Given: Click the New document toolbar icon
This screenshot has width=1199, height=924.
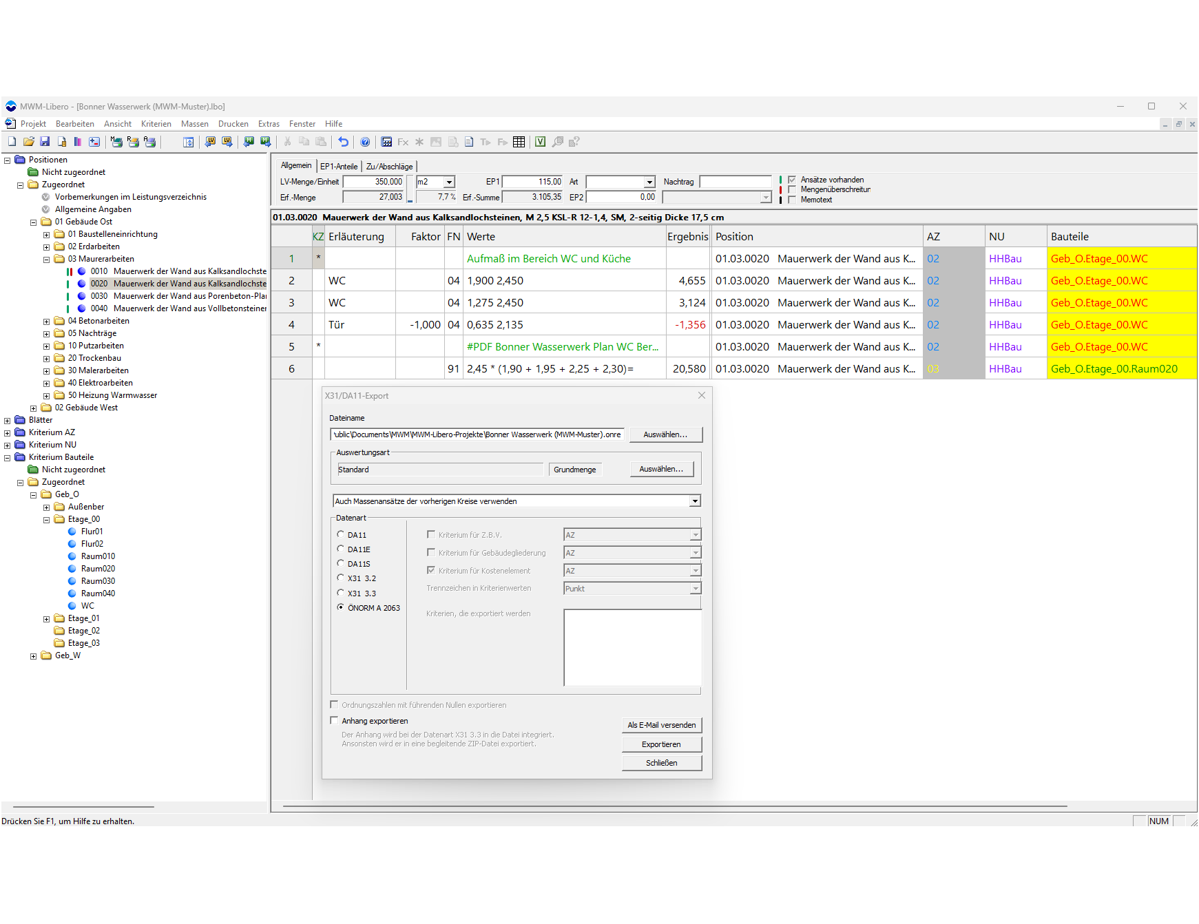Looking at the screenshot, I should click(x=12, y=142).
